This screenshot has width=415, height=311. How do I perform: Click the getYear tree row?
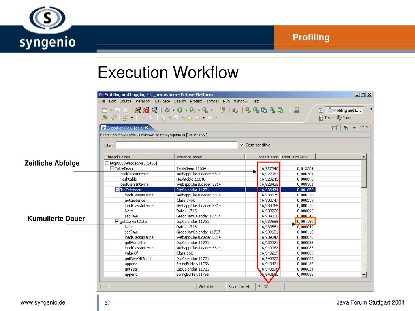[x=210, y=269]
